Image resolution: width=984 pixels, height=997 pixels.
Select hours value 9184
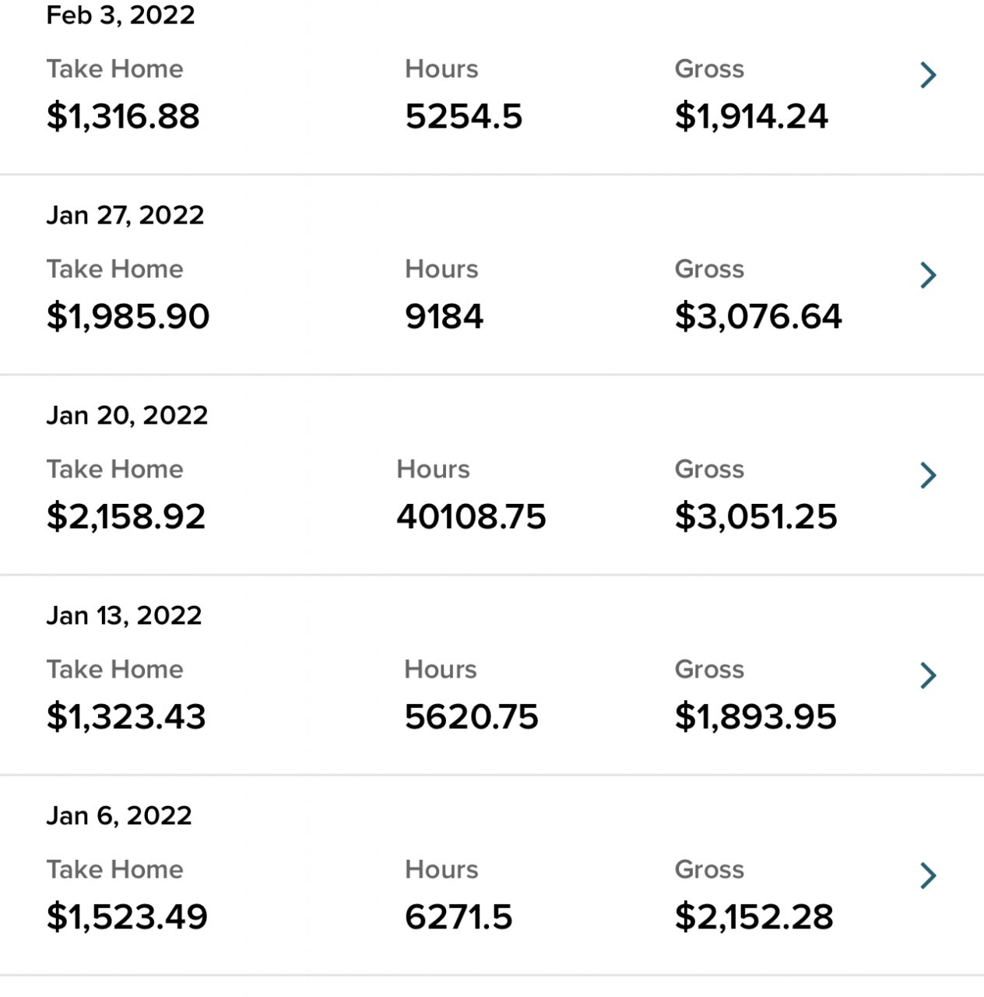pos(444,317)
